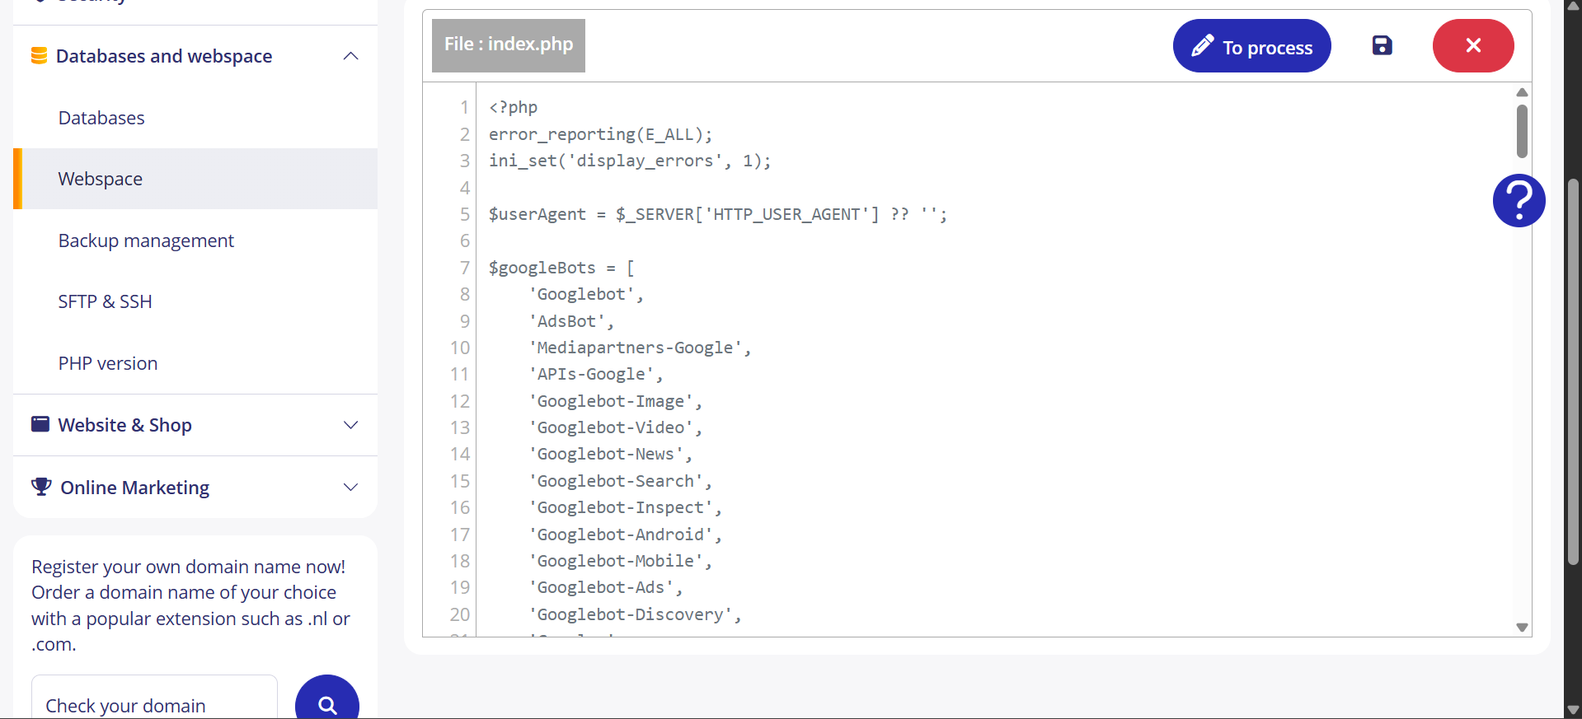Click the <?php opening tag line
Screen dimensions: 1582x719
pyautogui.click(x=513, y=107)
